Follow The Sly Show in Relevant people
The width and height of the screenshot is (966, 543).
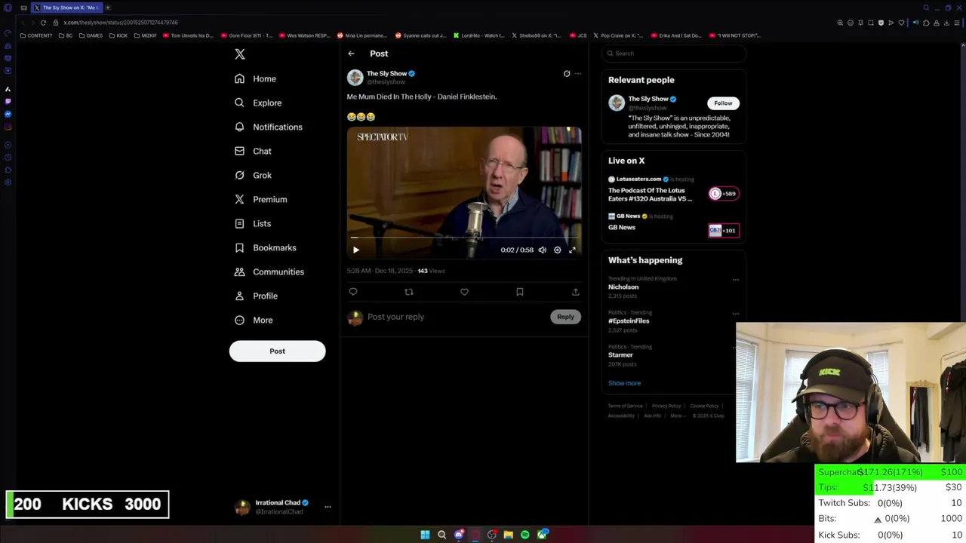tap(723, 103)
